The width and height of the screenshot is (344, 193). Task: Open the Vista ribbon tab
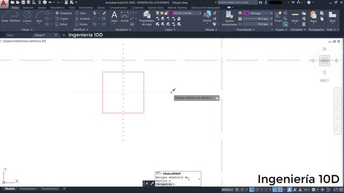tap(71, 8)
